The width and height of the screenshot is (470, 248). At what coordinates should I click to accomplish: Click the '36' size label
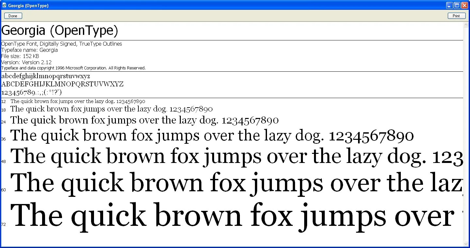click(x=4, y=139)
